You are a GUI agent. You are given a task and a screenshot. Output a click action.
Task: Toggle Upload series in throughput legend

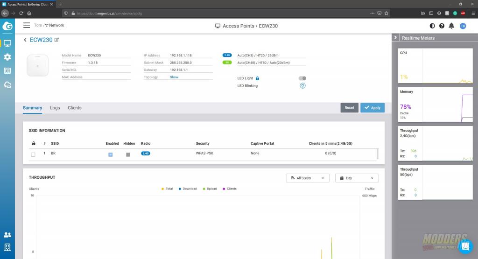point(210,189)
